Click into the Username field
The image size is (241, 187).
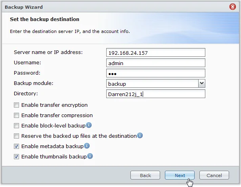pyautogui.click(x=156, y=63)
